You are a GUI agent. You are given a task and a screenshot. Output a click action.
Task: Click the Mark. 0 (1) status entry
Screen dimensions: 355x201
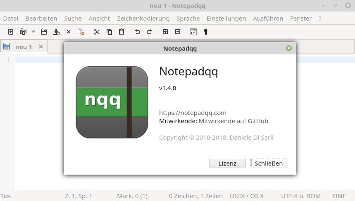pos(132,196)
